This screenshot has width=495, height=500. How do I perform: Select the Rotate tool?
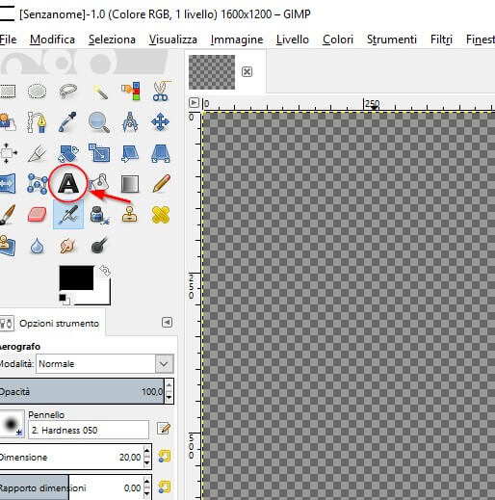tap(68, 153)
